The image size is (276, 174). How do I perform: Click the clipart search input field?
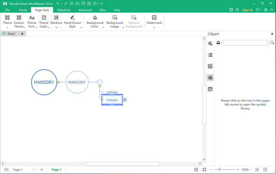click(x=246, y=43)
